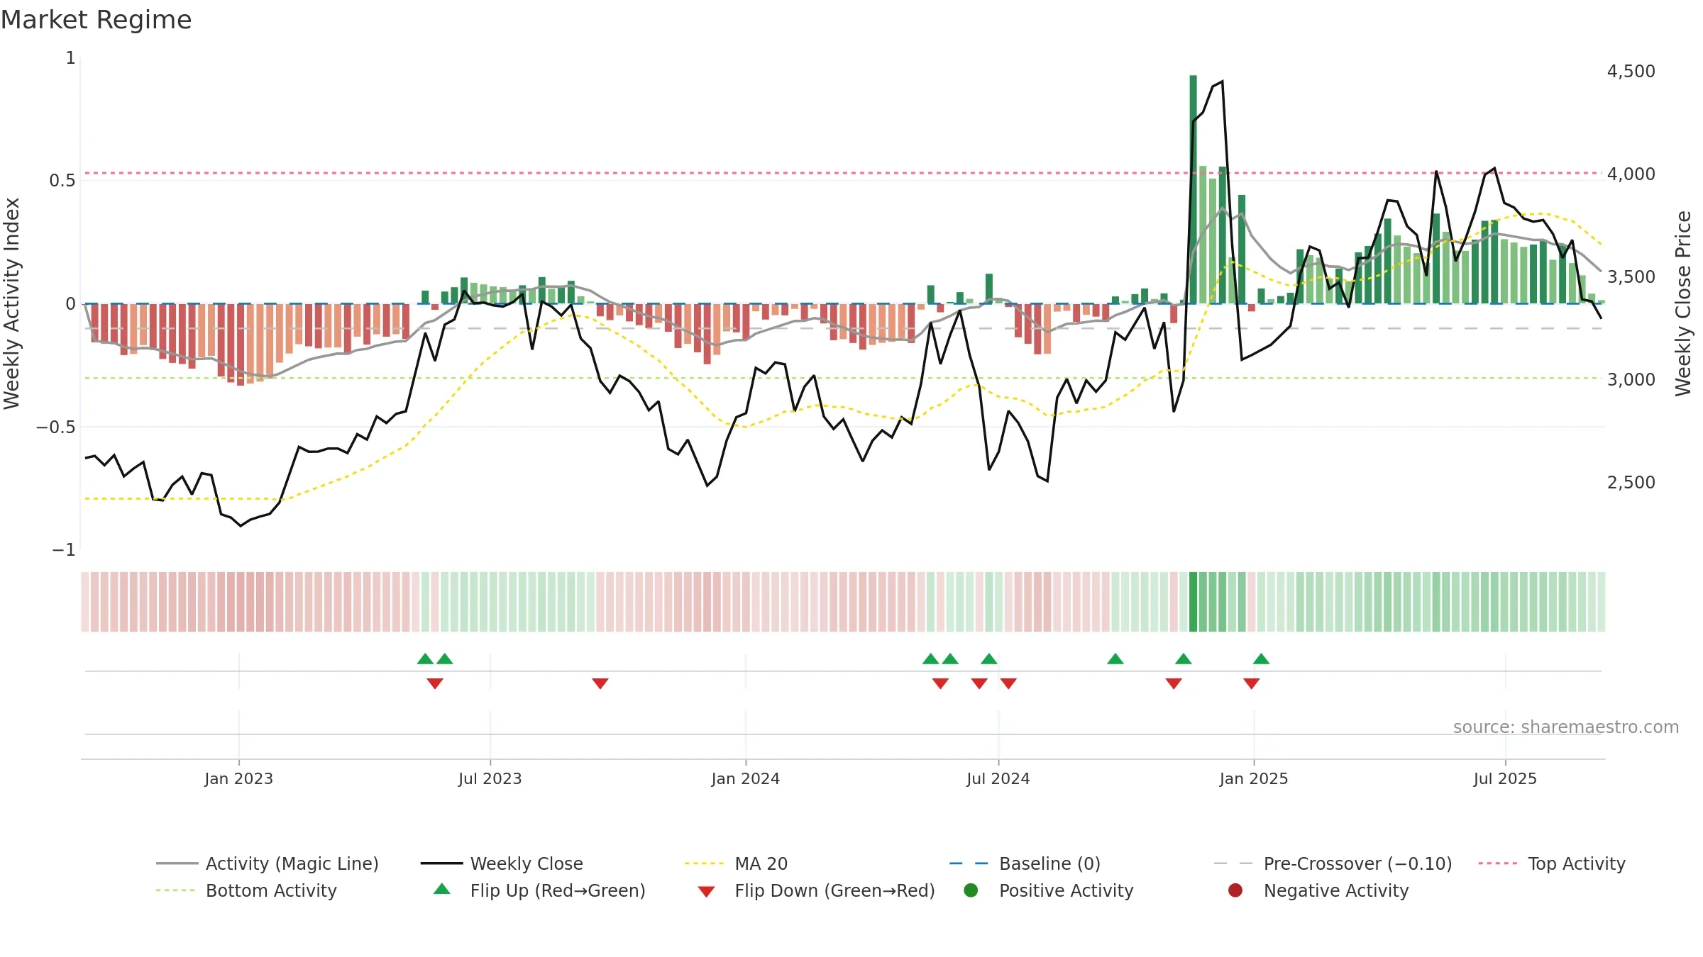The image size is (1703, 957).
Task: Toggle Weekly Close legend entry
Action: (502, 863)
